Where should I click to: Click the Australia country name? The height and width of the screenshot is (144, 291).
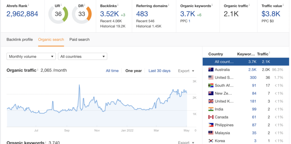tap(222, 70)
